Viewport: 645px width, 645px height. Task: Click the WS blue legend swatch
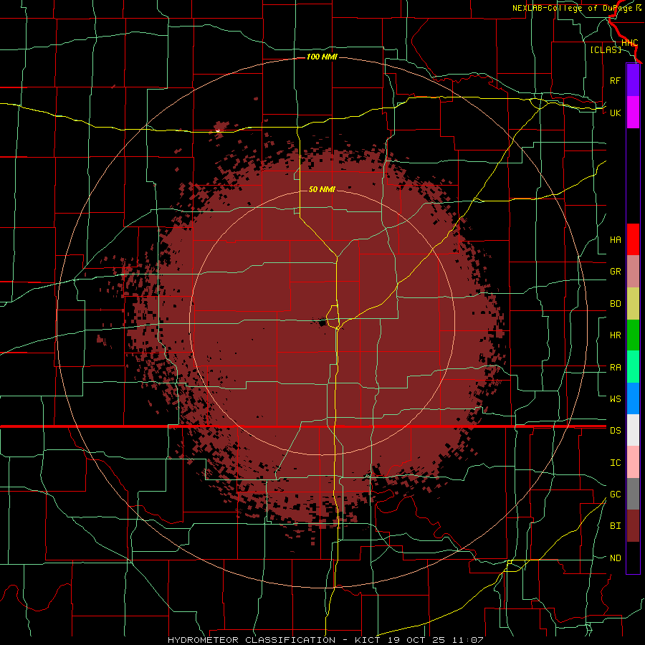pyautogui.click(x=633, y=398)
